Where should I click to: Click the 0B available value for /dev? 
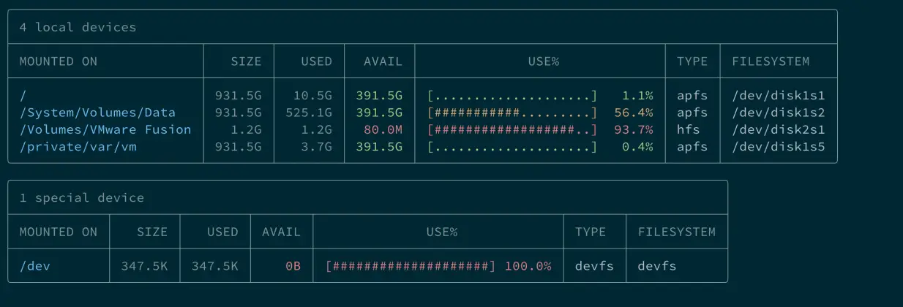293,266
